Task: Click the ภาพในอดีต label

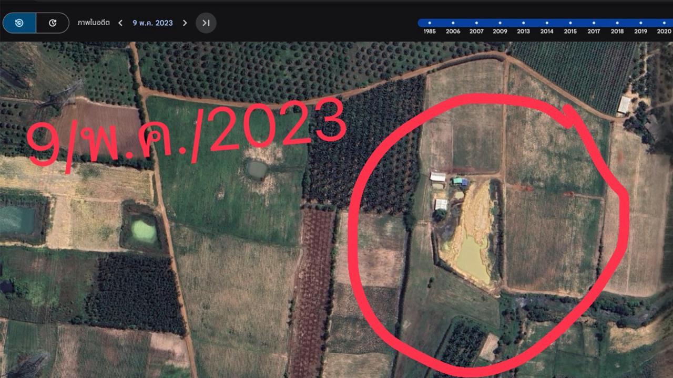Action: coord(94,23)
